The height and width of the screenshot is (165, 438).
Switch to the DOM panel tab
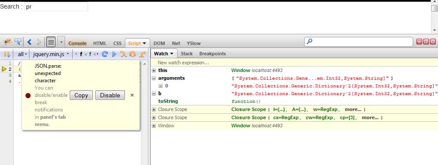(x=159, y=43)
